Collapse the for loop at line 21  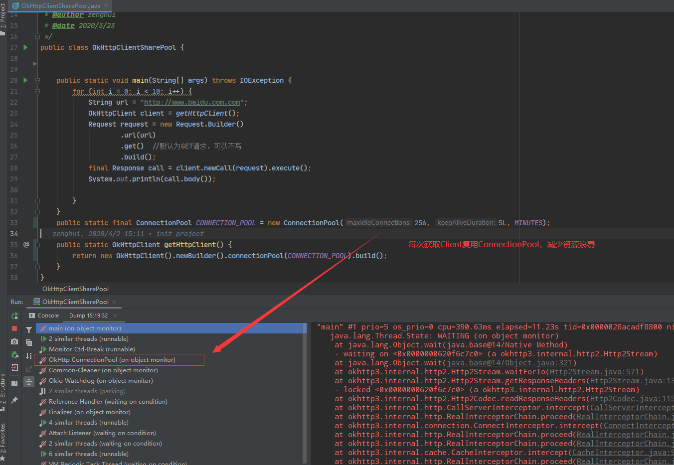coord(37,91)
